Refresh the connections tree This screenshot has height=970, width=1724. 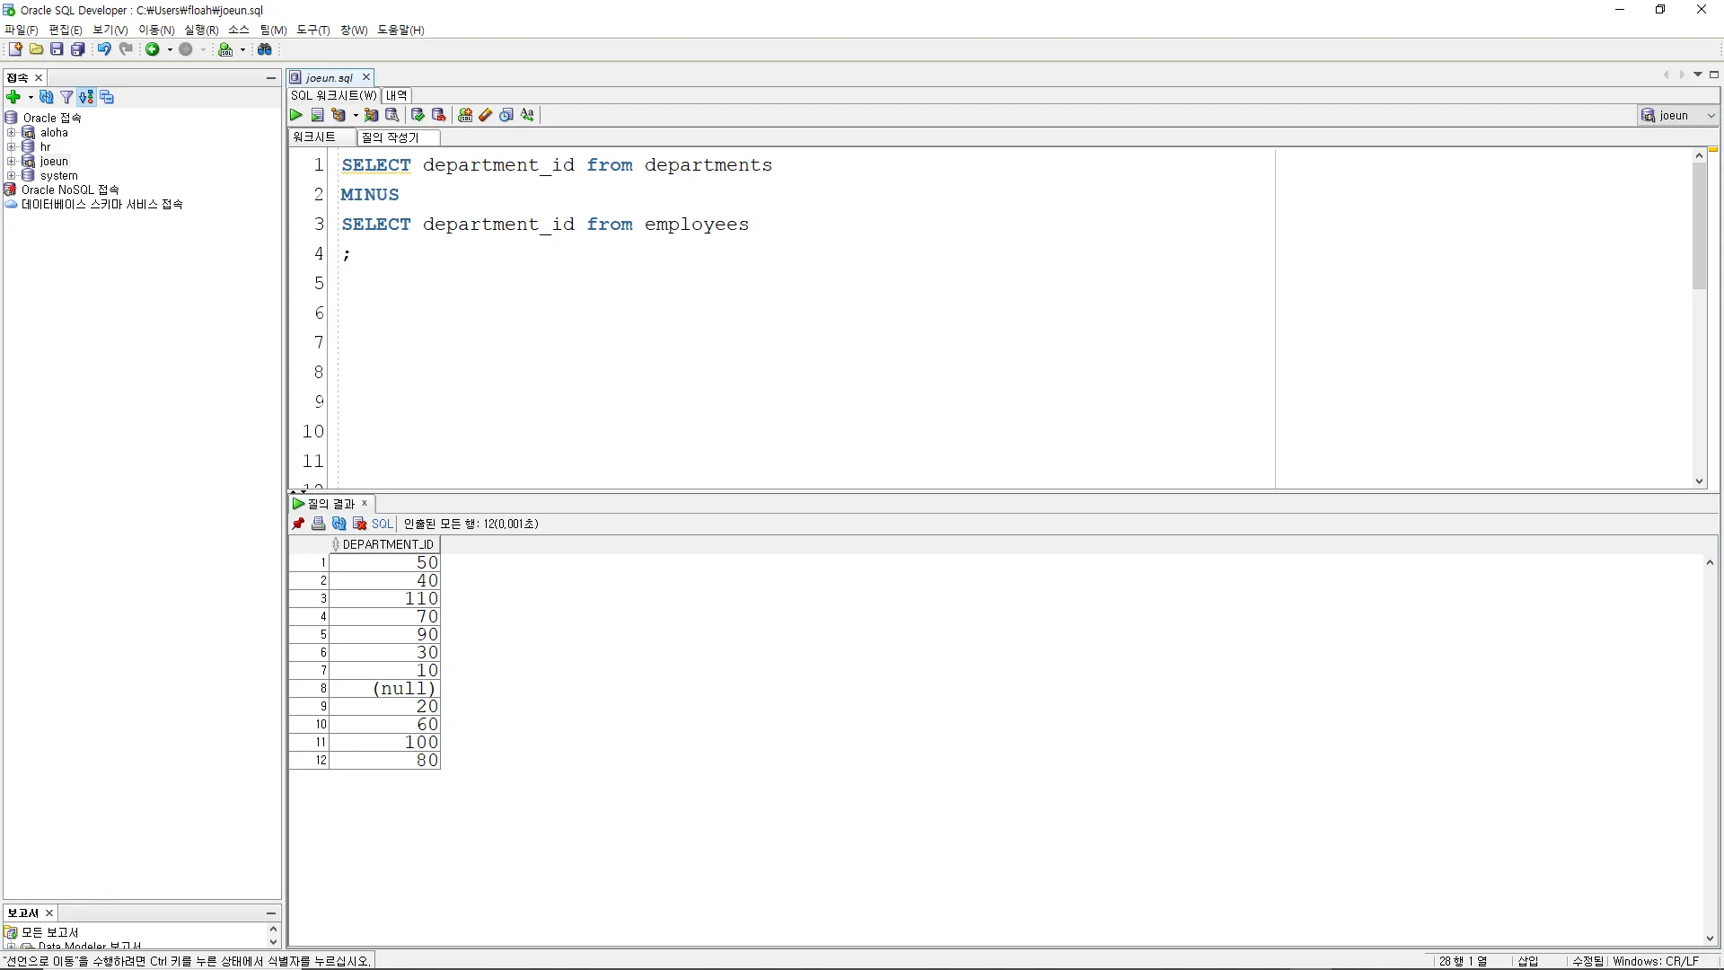(47, 97)
